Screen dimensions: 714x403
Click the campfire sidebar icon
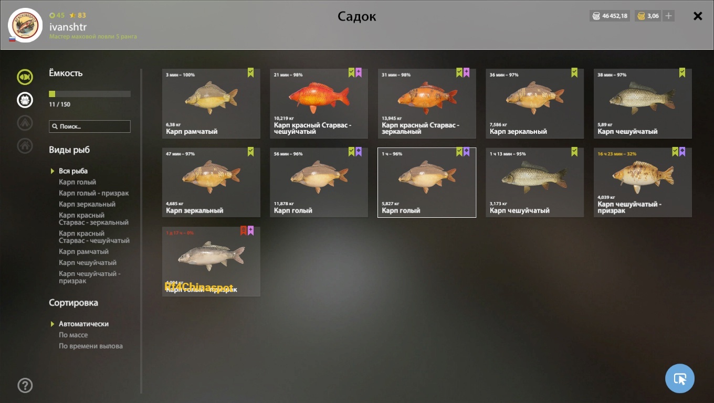25,123
